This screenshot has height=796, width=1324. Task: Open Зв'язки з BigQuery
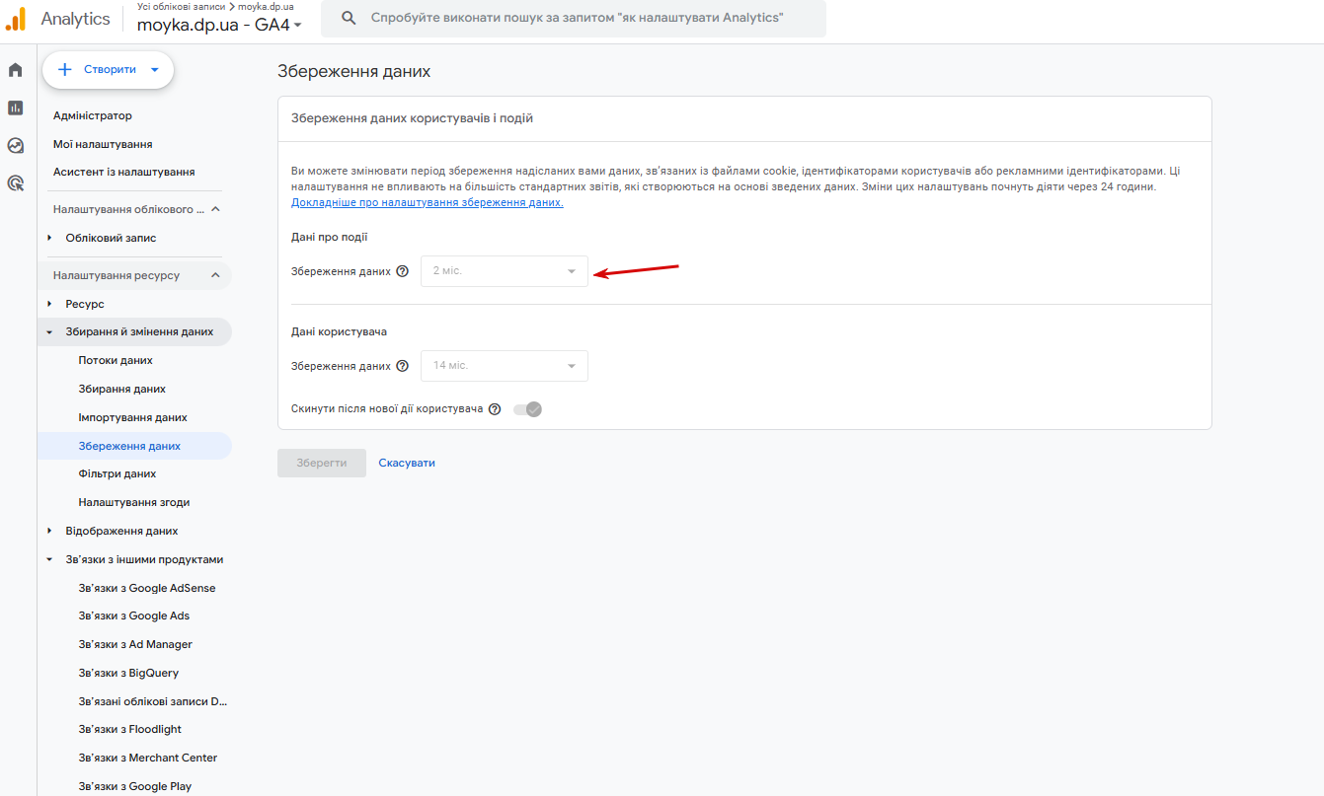coord(129,673)
